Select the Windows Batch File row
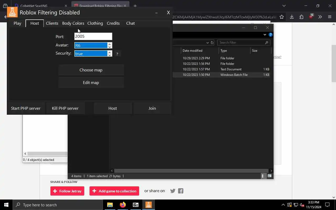Screen dimensions: 336x210 (x=222, y=75)
